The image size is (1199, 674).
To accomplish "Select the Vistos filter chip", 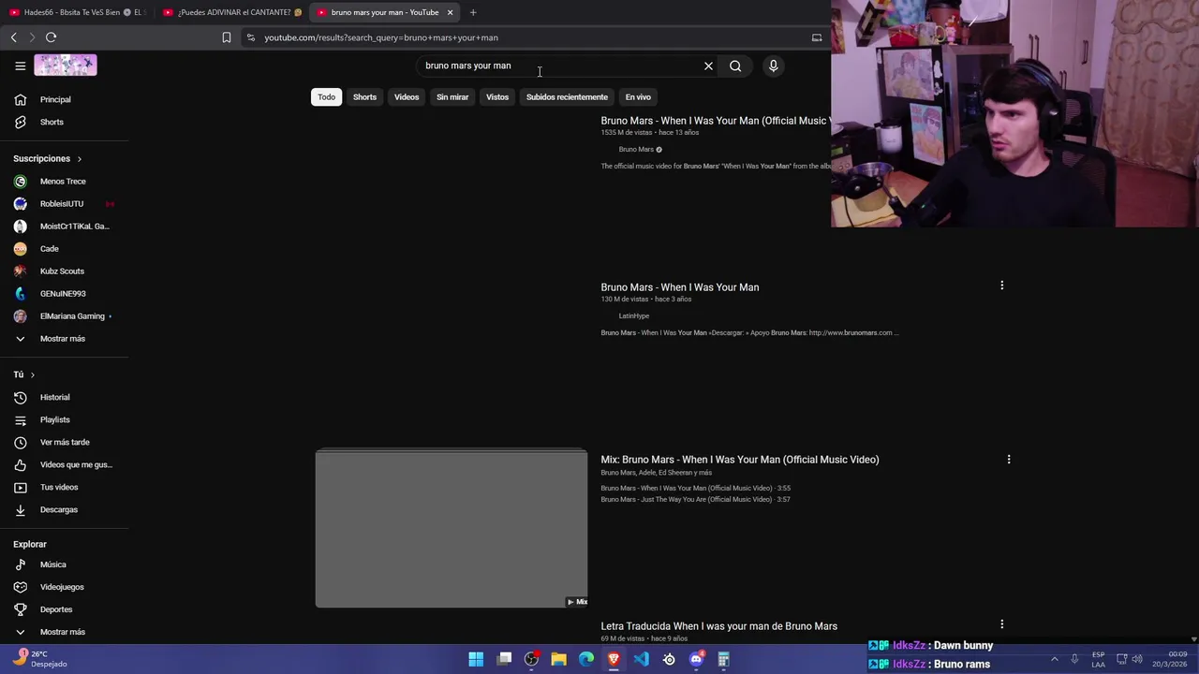I will point(497,96).
